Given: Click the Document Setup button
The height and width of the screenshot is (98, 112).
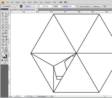Looking at the screenshot, I should (x=85, y=6).
